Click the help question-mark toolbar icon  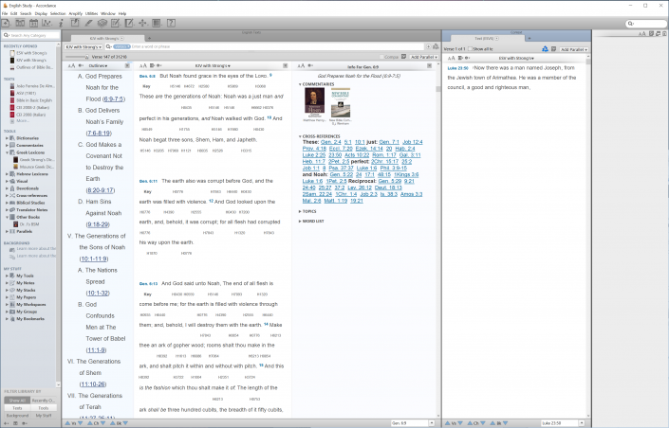(x=171, y=23)
